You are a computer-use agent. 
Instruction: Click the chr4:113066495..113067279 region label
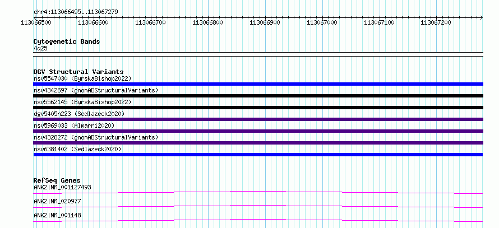(x=76, y=12)
